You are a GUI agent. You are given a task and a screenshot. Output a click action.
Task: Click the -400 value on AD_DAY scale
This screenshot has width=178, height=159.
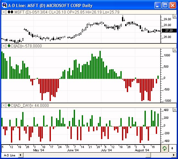click(x=166, y=141)
